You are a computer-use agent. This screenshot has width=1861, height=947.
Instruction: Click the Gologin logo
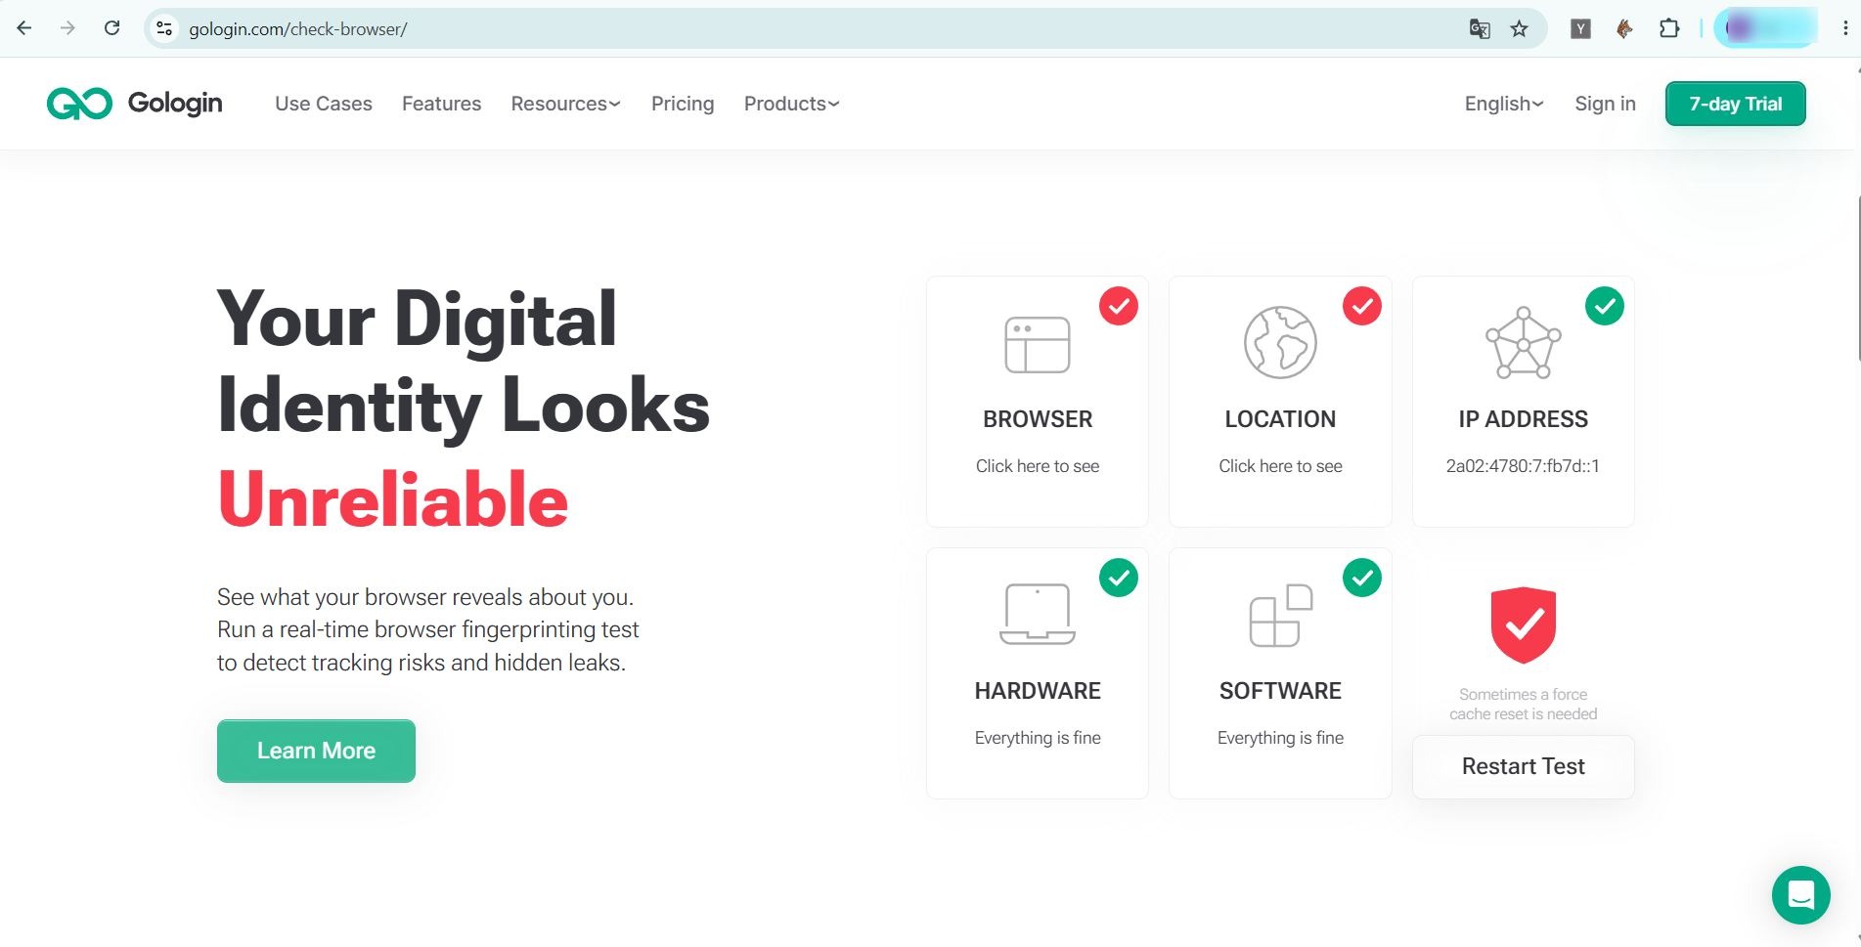point(135,104)
